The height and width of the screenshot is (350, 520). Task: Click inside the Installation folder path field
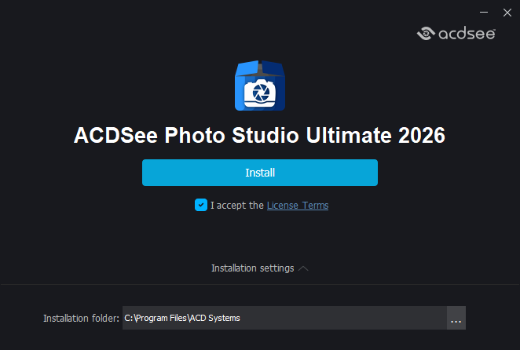tap(284, 318)
